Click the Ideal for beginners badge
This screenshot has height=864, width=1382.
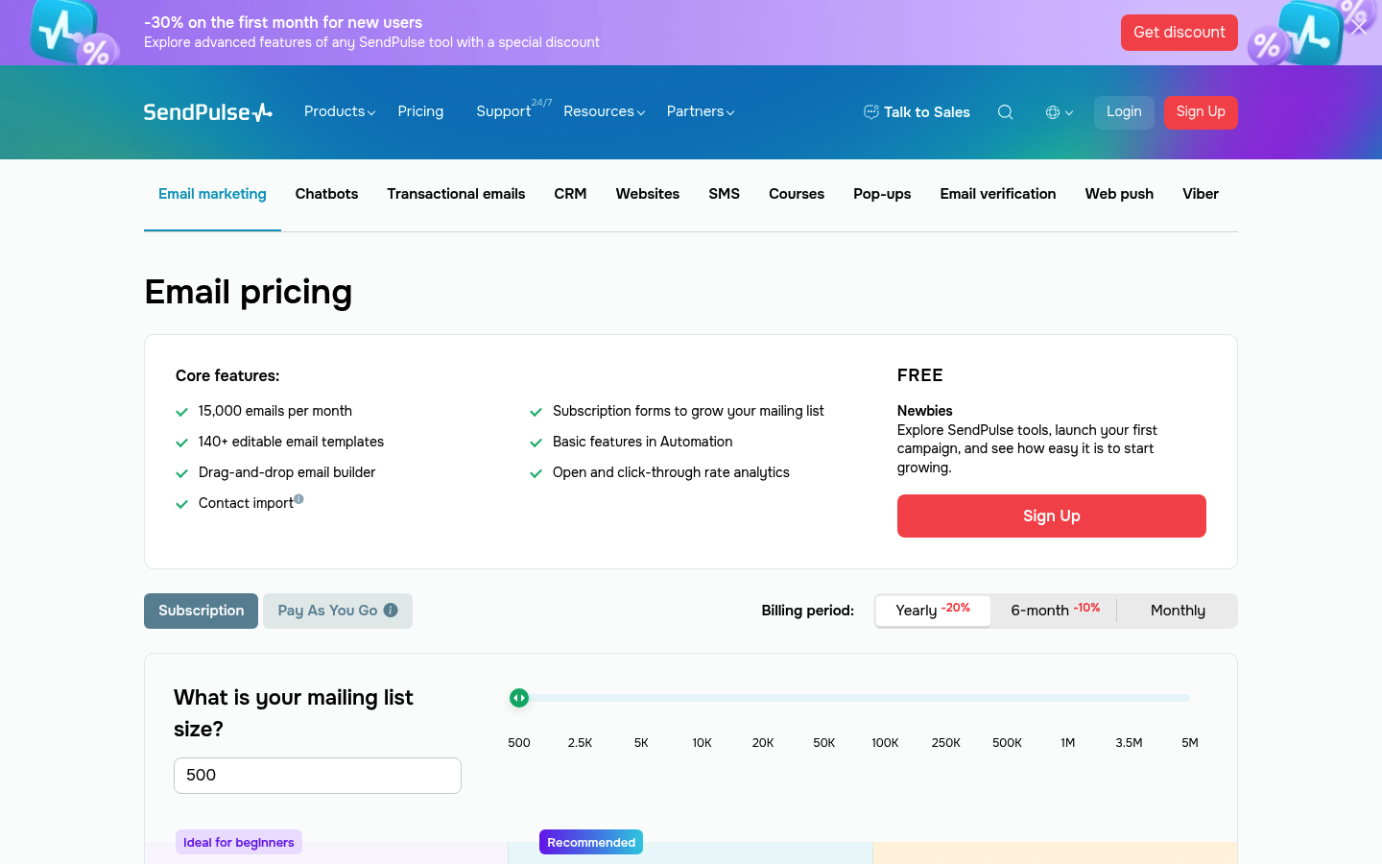(x=239, y=842)
